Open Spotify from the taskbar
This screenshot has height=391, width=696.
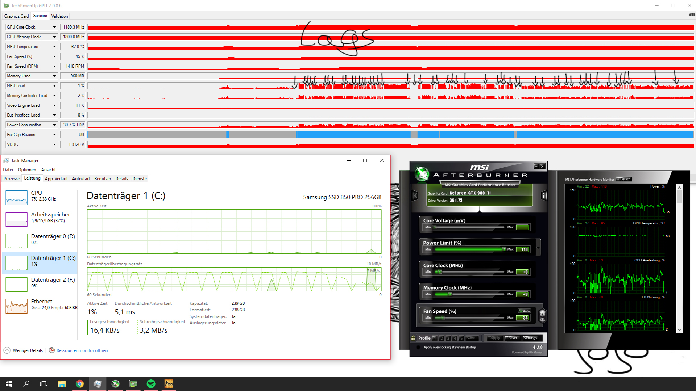pos(151,384)
